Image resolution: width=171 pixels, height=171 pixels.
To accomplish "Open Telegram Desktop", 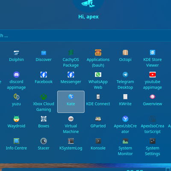I will [x=125, y=74].
